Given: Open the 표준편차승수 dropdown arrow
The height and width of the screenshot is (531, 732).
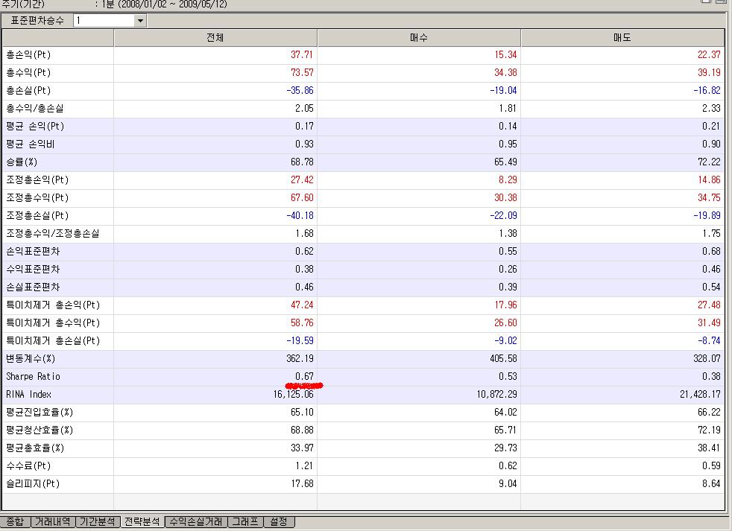Looking at the screenshot, I should point(139,21).
